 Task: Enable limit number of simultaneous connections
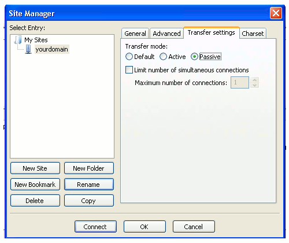tap(129, 70)
